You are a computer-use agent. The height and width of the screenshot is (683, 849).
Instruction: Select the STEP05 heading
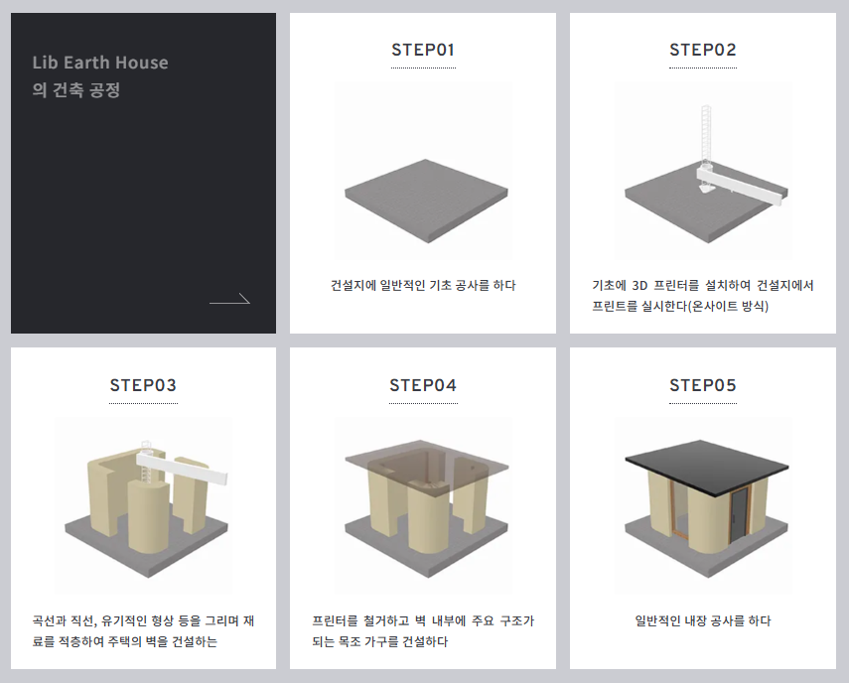pyautogui.click(x=703, y=385)
